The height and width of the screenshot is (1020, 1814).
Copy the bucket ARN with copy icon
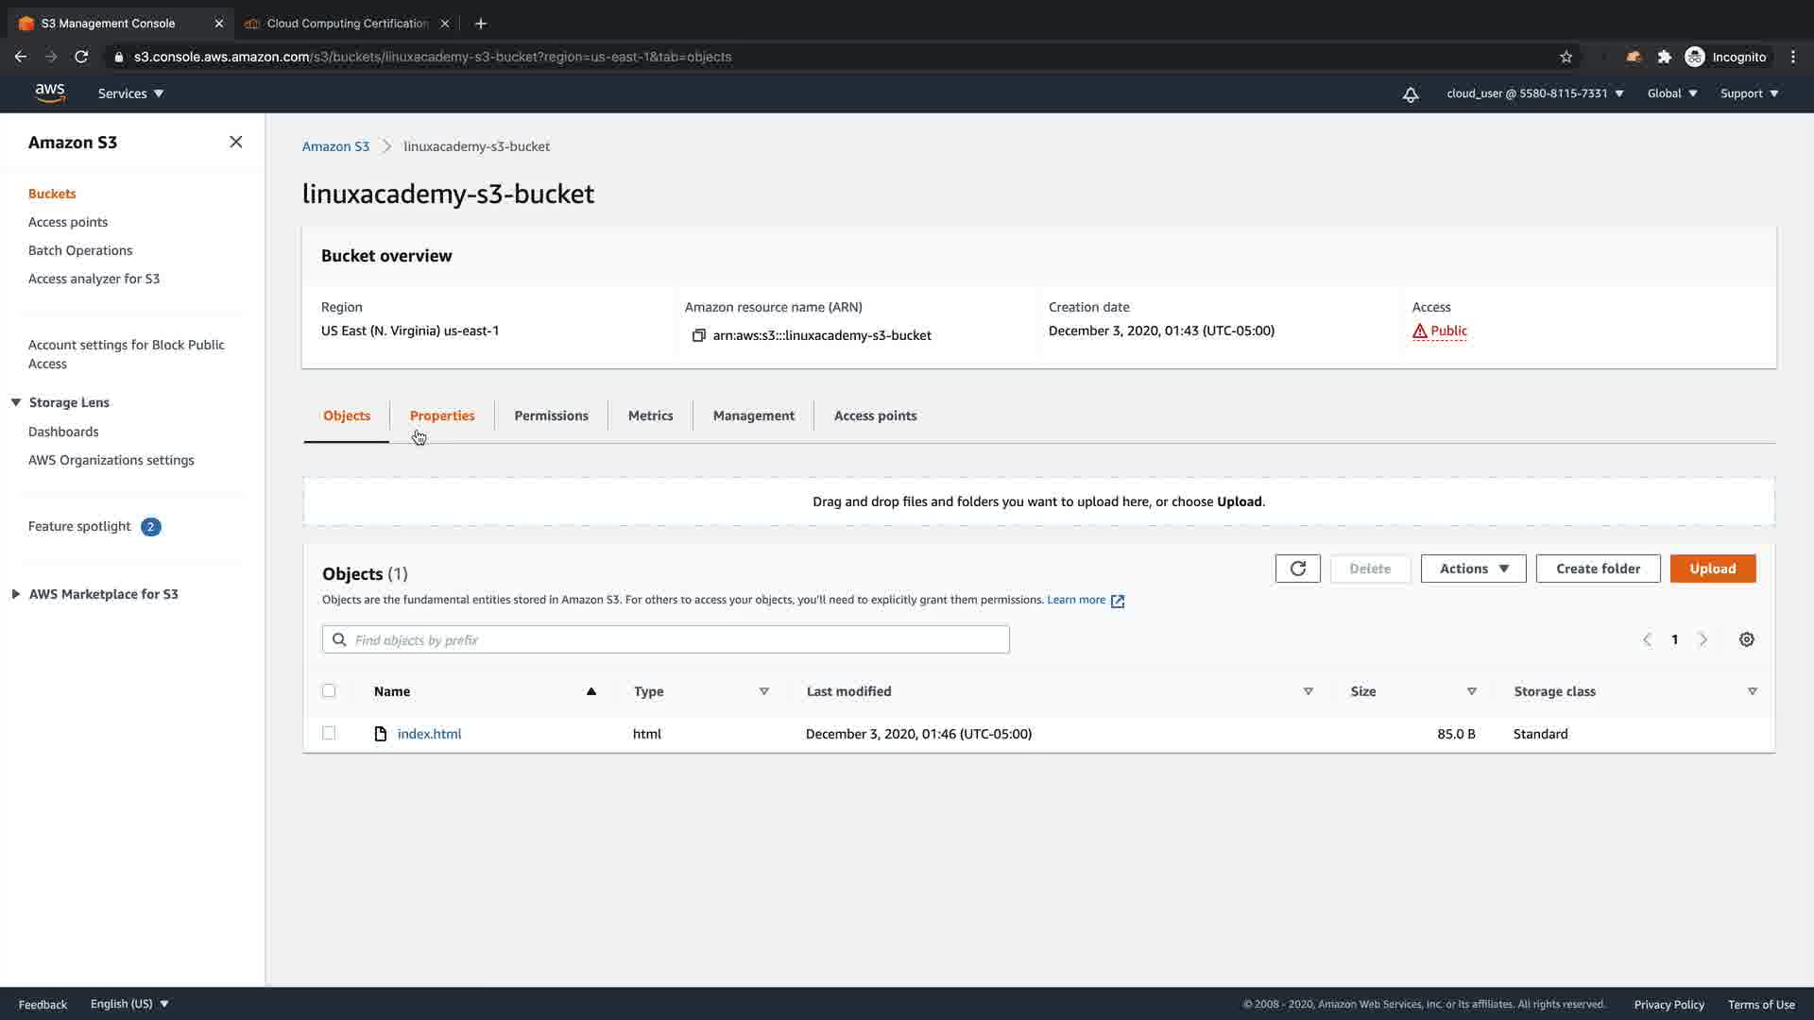click(698, 335)
